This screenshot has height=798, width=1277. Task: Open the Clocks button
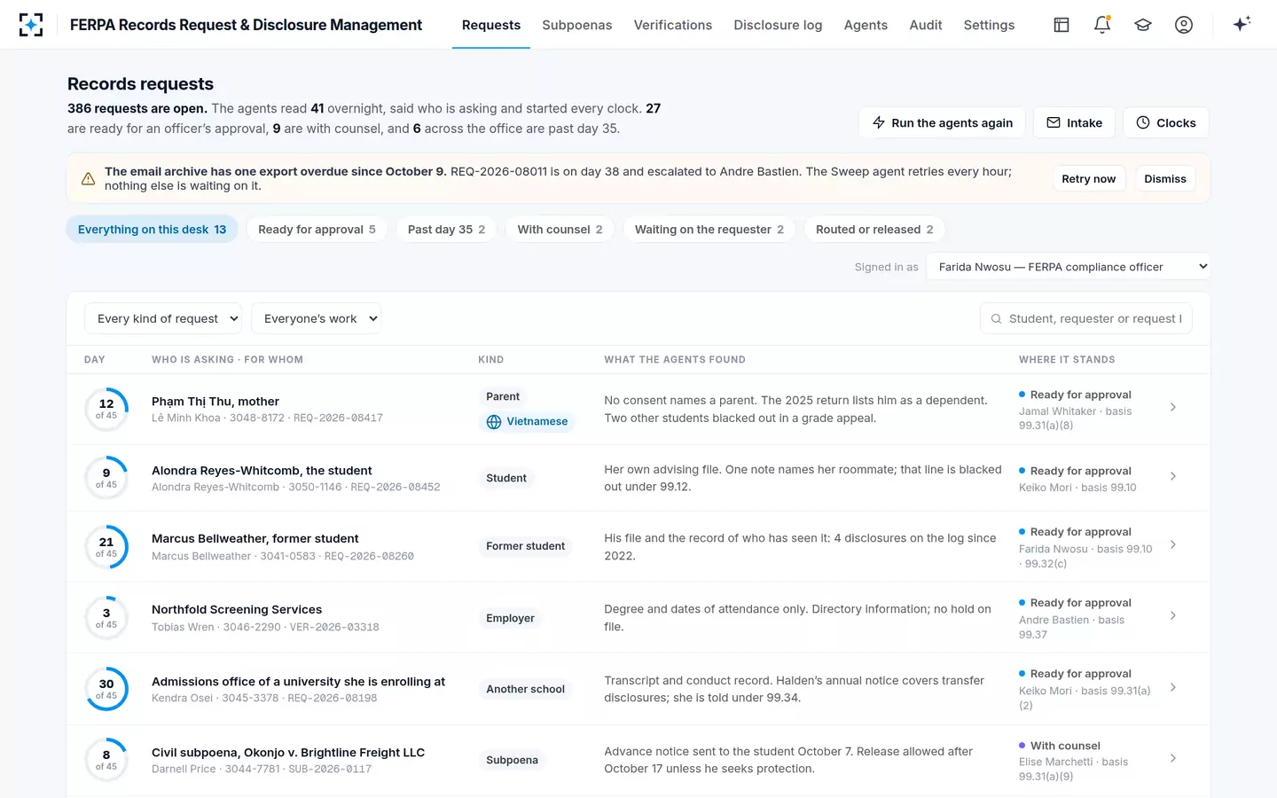click(1166, 122)
